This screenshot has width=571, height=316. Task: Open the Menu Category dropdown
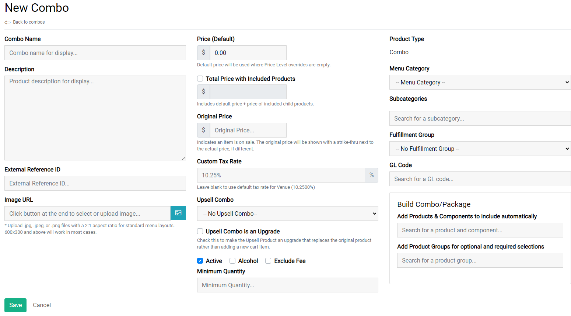(x=480, y=82)
